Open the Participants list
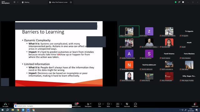The height and width of the screenshot is (112, 200). 88,105
